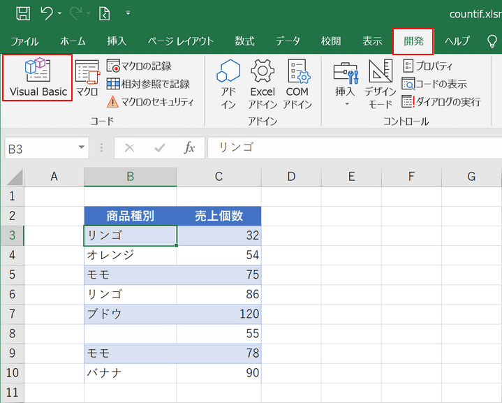Open the File (ファイル) tab
Image resolution: width=502 pixels, height=403 pixels.
24,41
